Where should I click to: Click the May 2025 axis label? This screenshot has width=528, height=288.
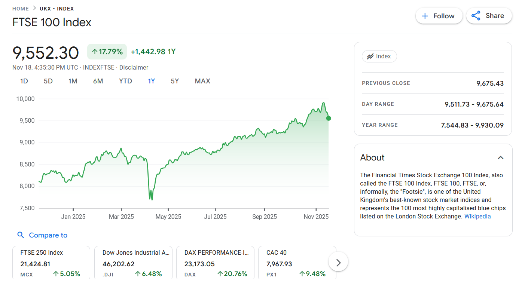(168, 217)
